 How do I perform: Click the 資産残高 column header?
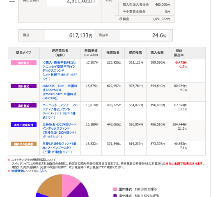[135, 53]
